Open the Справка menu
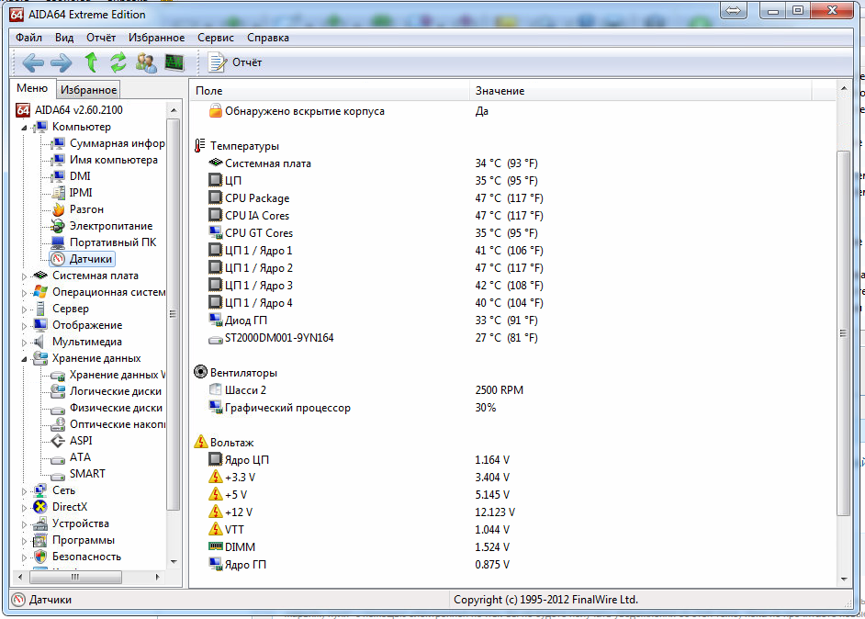 tap(268, 38)
